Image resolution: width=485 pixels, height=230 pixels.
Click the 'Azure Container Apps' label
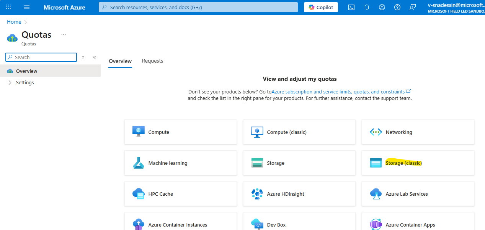tap(410, 225)
